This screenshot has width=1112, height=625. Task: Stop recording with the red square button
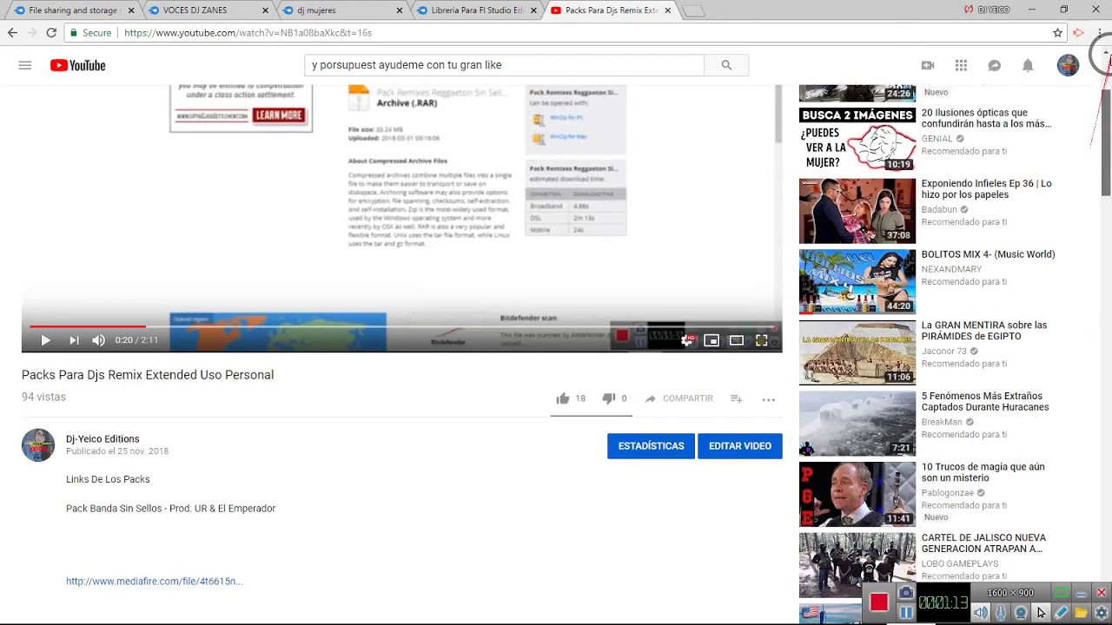pos(878,602)
